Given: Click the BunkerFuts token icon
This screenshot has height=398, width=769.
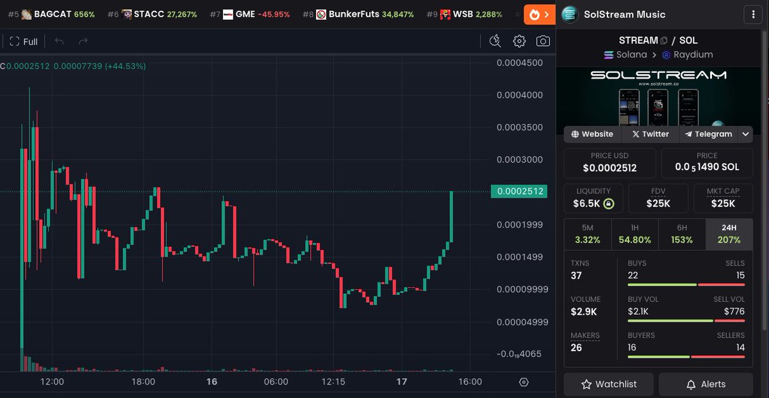Looking at the screenshot, I should click(x=321, y=14).
